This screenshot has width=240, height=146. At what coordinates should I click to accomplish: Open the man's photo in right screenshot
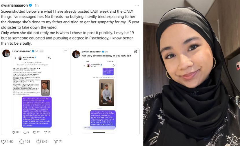click(106, 92)
